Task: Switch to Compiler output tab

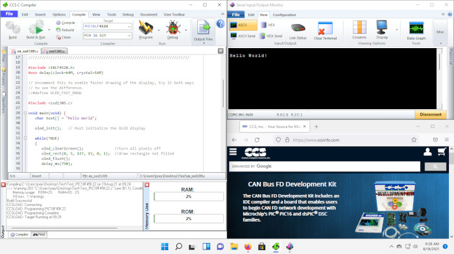Action: coord(19,235)
